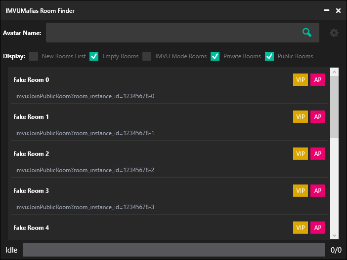Image resolution: width=347 pixels, height=260 pixels.
Task: Click the green search magnifier icon
Action: 307,33
